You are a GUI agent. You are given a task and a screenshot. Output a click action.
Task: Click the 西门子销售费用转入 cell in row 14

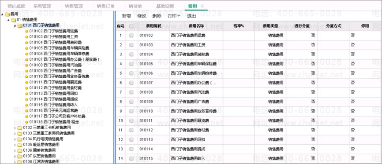coord(196,158)
